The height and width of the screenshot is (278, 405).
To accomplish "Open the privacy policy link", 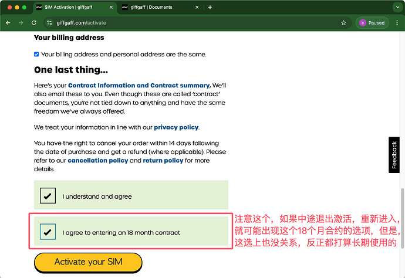I will point(177,127).
